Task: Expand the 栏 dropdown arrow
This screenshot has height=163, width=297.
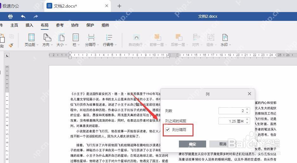Action: pos(79,45)
